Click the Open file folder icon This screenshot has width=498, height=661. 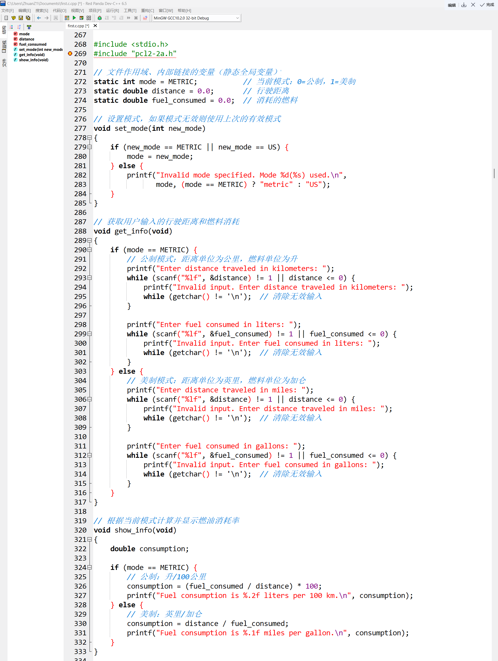point(13,18)
